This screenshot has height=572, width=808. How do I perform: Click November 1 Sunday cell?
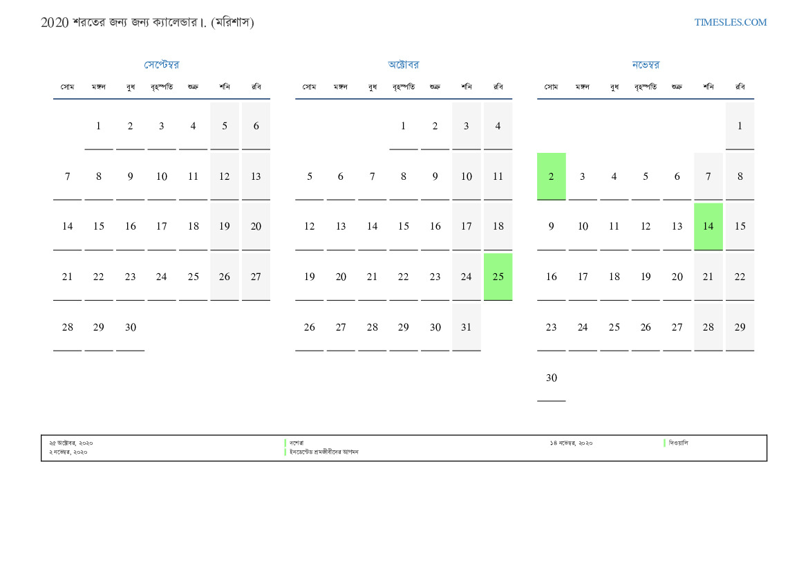click(740, 126)
